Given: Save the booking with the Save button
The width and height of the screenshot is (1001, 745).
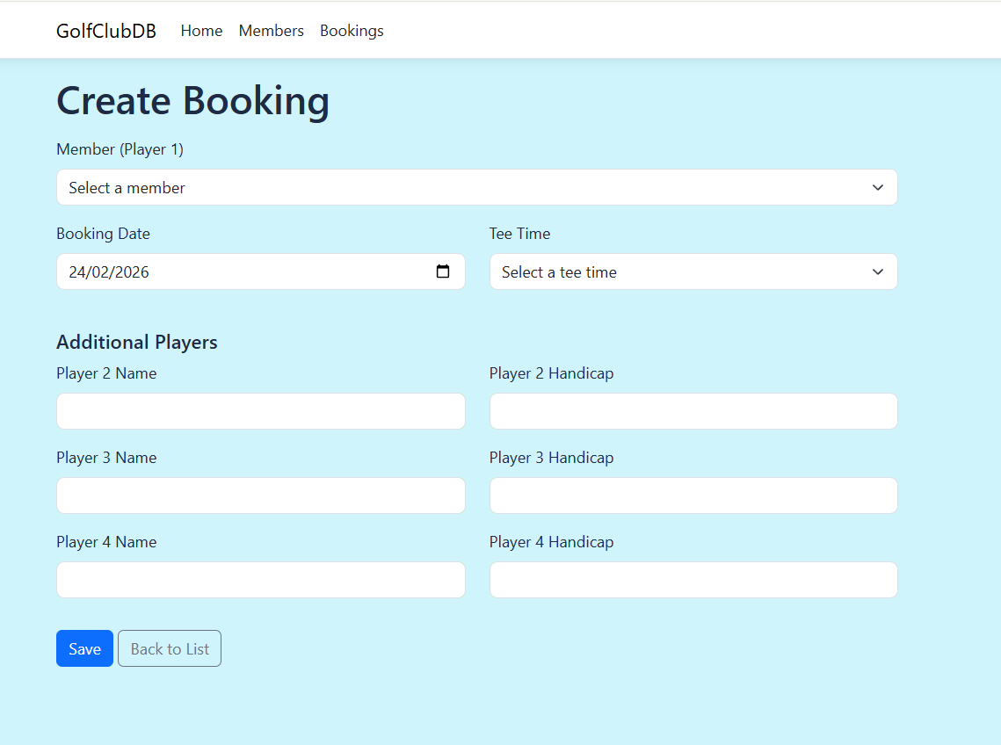Looking at the screenshot, I should tap(85, 648).
